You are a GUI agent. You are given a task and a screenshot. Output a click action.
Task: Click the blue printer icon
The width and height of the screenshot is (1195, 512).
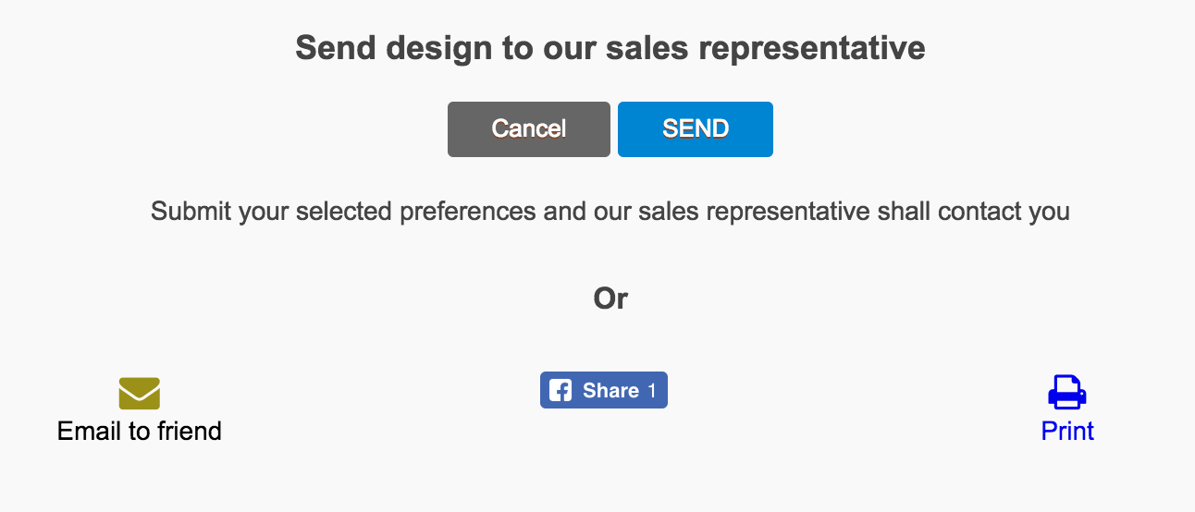click(1067, 392)
